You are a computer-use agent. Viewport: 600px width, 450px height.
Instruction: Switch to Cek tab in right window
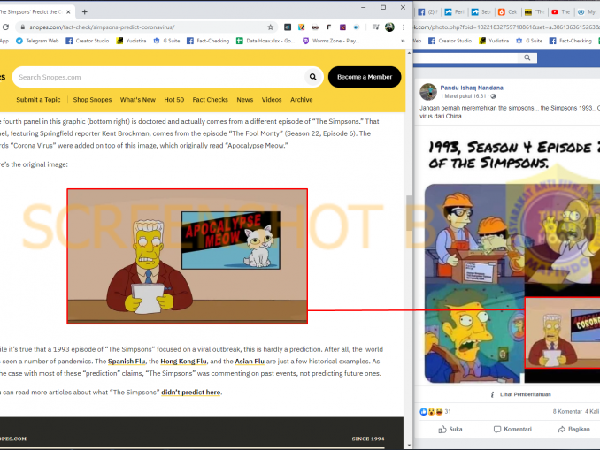508,11
